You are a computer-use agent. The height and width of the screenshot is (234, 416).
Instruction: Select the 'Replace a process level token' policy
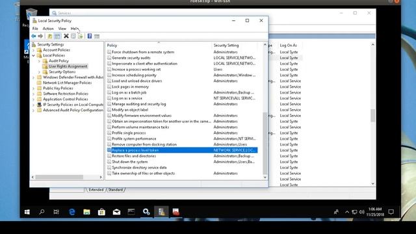(x=182, y=150)
